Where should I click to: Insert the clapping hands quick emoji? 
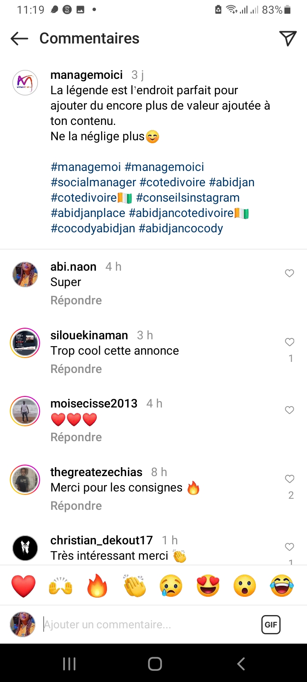[134, 586]
